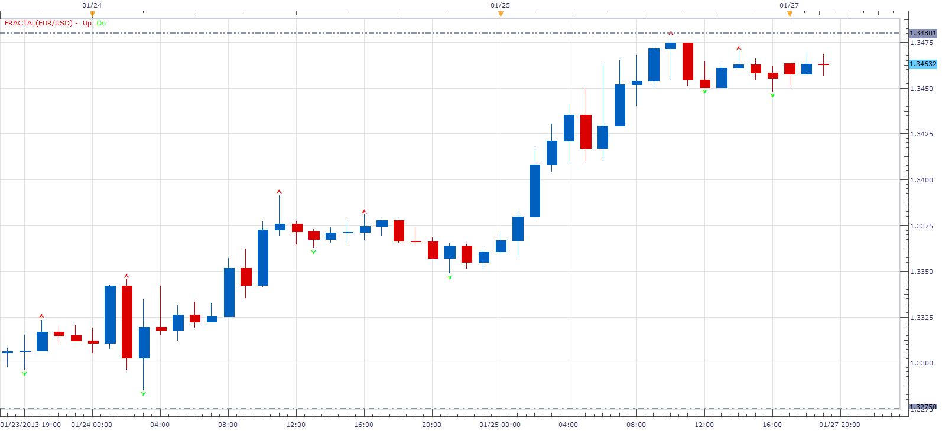Click the 1.3475 price axis label

click(x=921, y=43)
